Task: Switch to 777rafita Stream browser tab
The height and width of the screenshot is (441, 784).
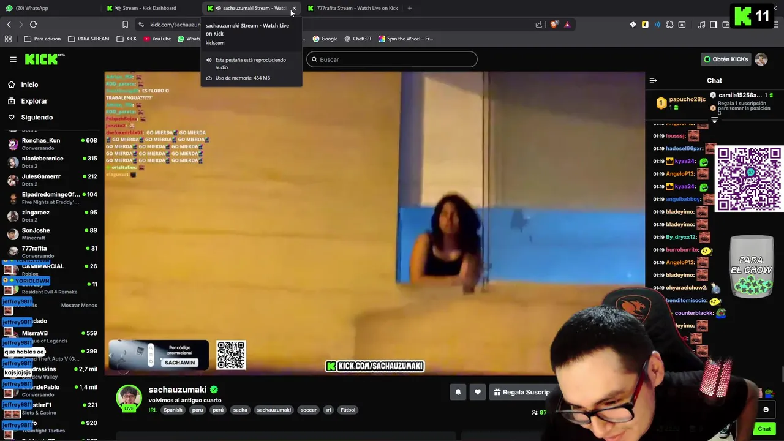Action: pyautogui.click(x=353, y=8)
